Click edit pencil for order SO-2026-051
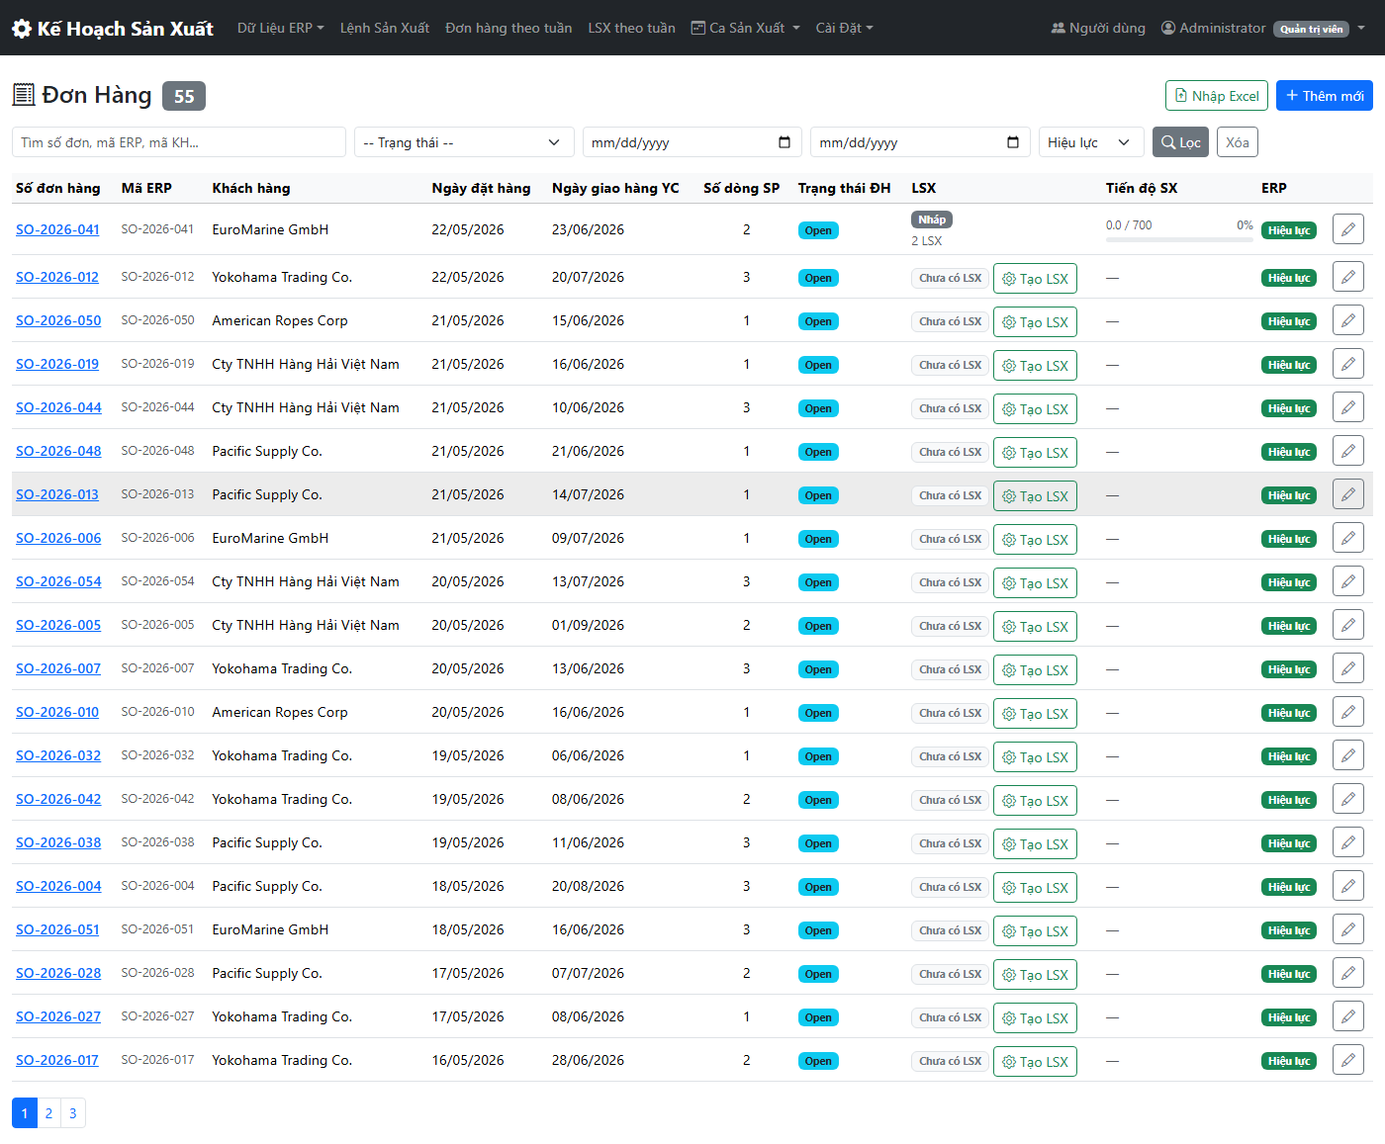The height and width of the screenshot is (1144, 1385). pyautogui.click(x=1347, y=929)
